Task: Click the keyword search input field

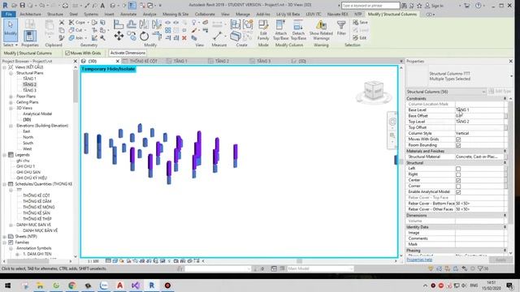Action: (370, 6)
